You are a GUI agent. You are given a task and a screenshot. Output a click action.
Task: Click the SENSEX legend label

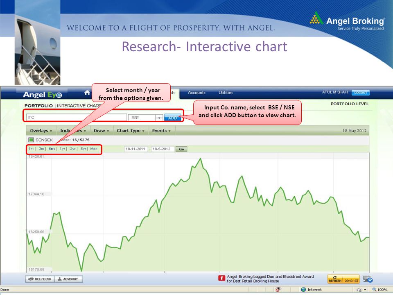(x=44, y=140)
